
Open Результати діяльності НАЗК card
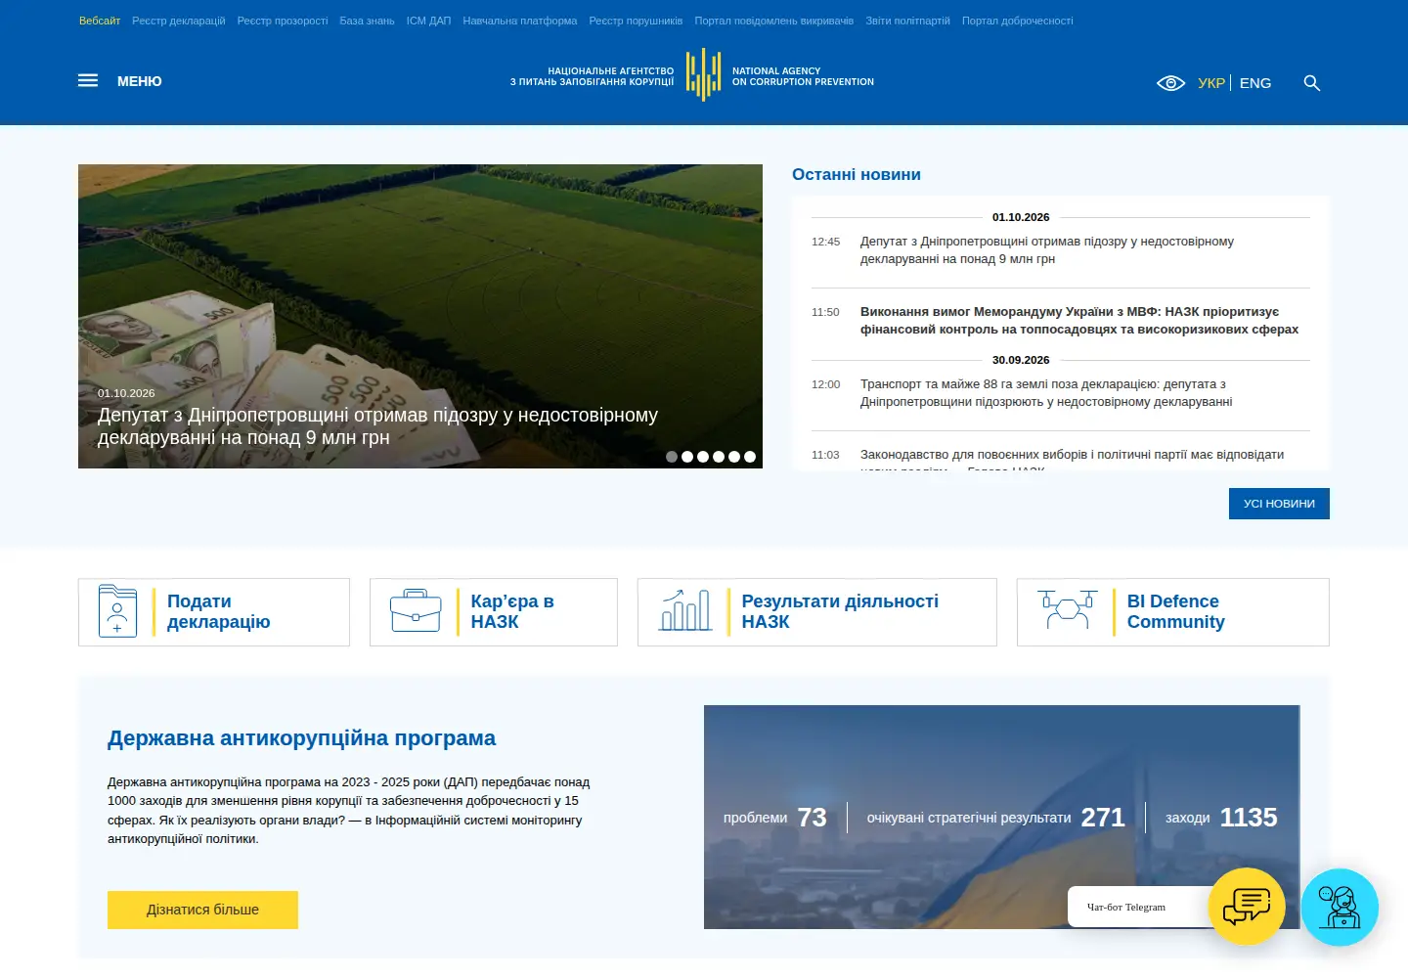click(x=817, y=612)
